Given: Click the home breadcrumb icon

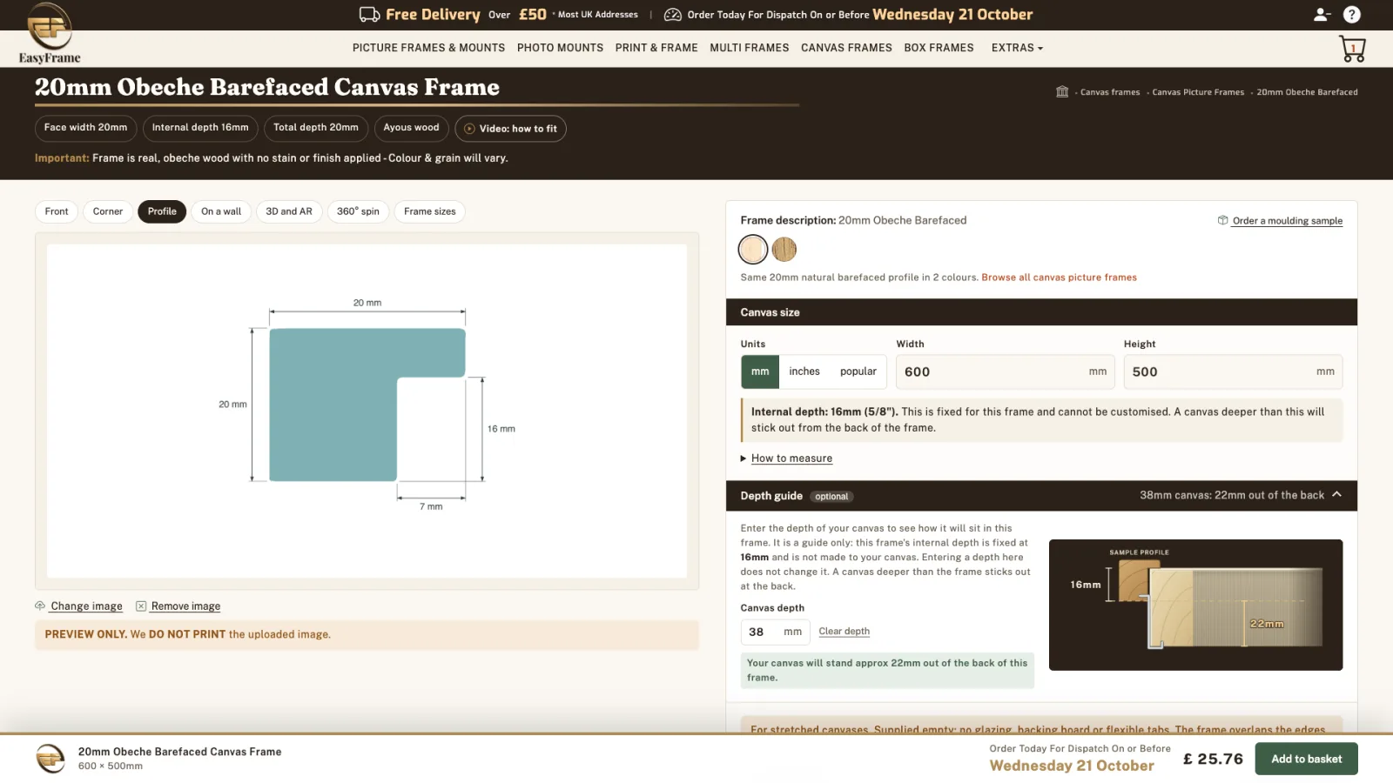Looking at the screenshot, I should tap(1062, 91).
